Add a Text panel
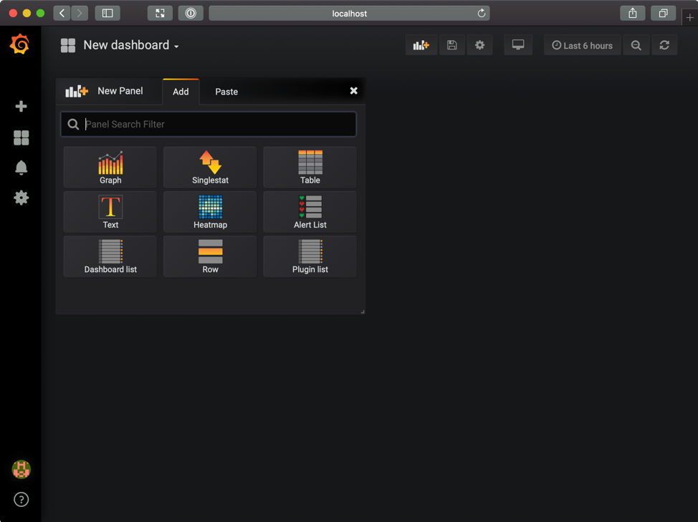Screen dimensions: 698x522 pos(110,212)
